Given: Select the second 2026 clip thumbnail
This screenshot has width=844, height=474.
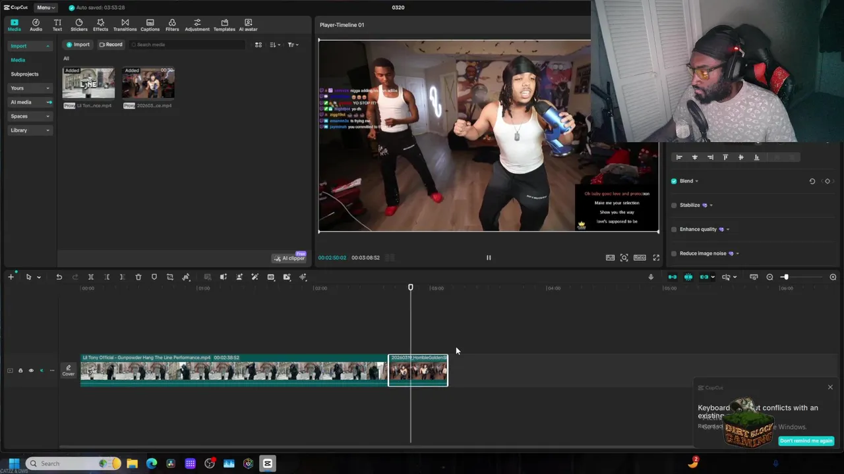Looking at the screenshot, I should (148, 83).
